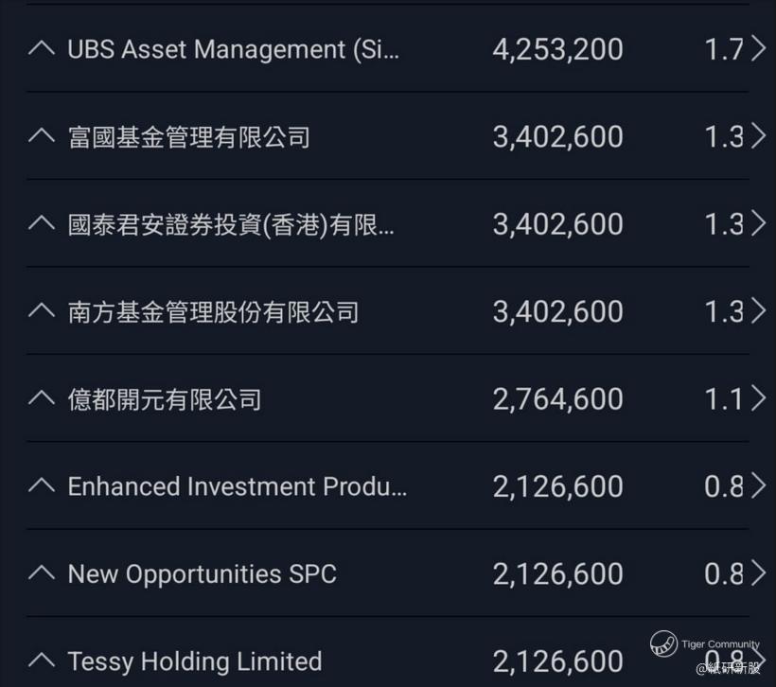Open Enhanced Investment Produ... details arrow
The height and width of the screenshot is (687, 776).
coord(758,485)
